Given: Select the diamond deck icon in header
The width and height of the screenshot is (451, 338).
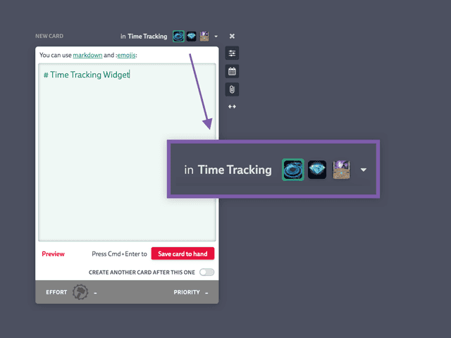Looking at the screenshot, I should coord(191,36).
